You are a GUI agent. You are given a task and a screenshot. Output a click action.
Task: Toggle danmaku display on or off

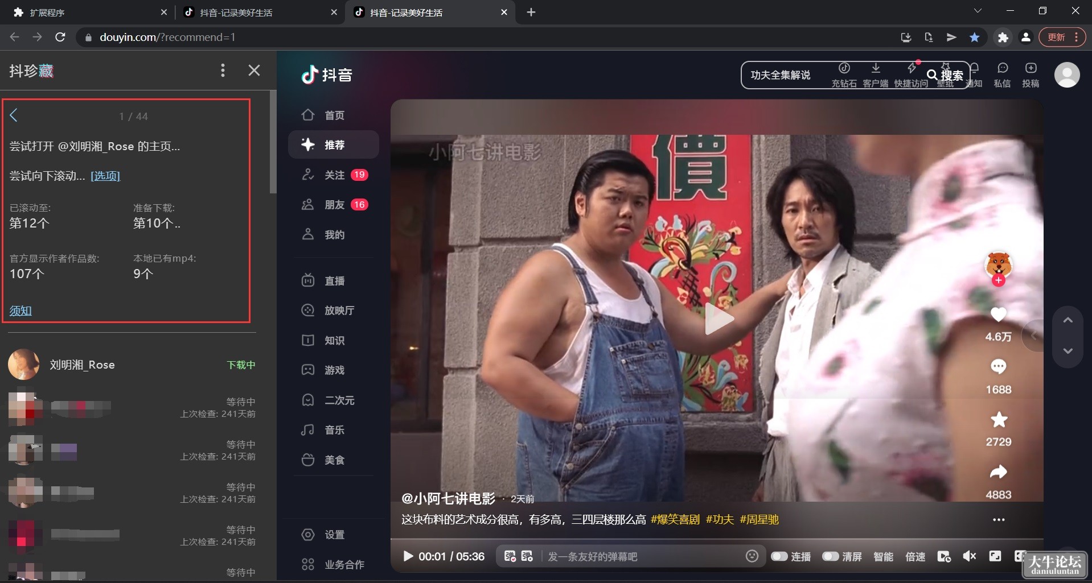(x=510, y=556)
